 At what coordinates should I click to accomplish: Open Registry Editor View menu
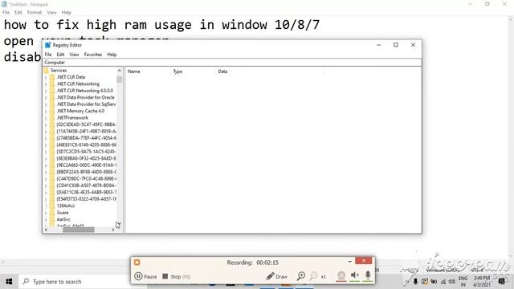coord(74,55)
